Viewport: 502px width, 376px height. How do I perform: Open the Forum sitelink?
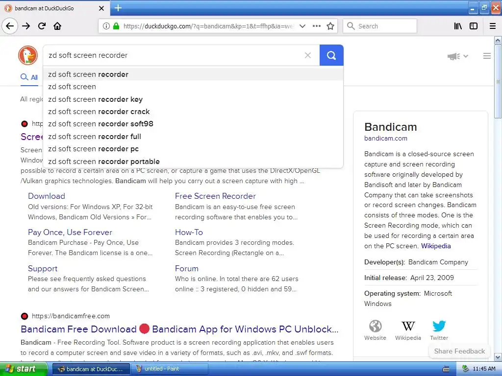187,269
